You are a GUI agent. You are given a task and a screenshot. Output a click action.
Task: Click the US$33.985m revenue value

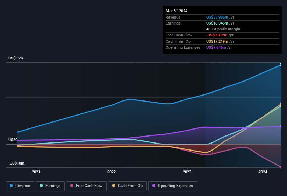tap(217, 17)
